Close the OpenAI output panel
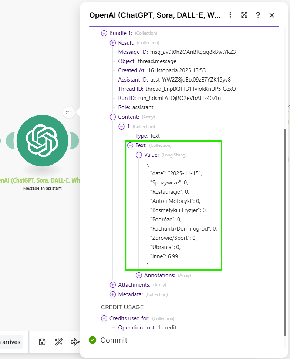This screenshot has width=290, height=359. click(272, 15)
